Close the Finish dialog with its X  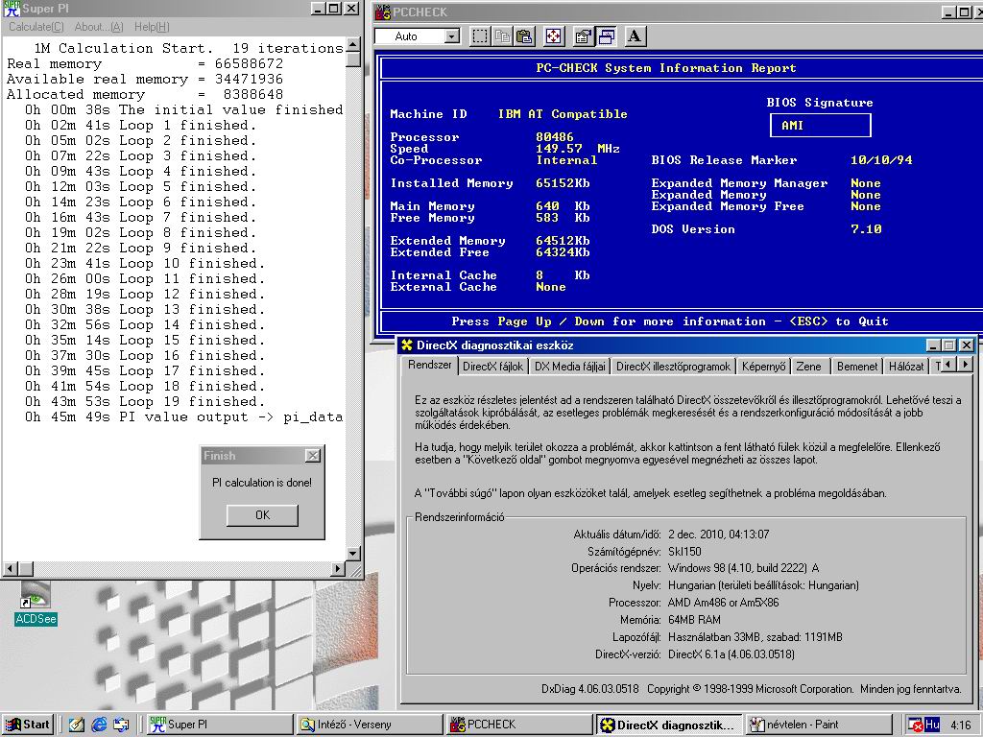tap(313, 456)
